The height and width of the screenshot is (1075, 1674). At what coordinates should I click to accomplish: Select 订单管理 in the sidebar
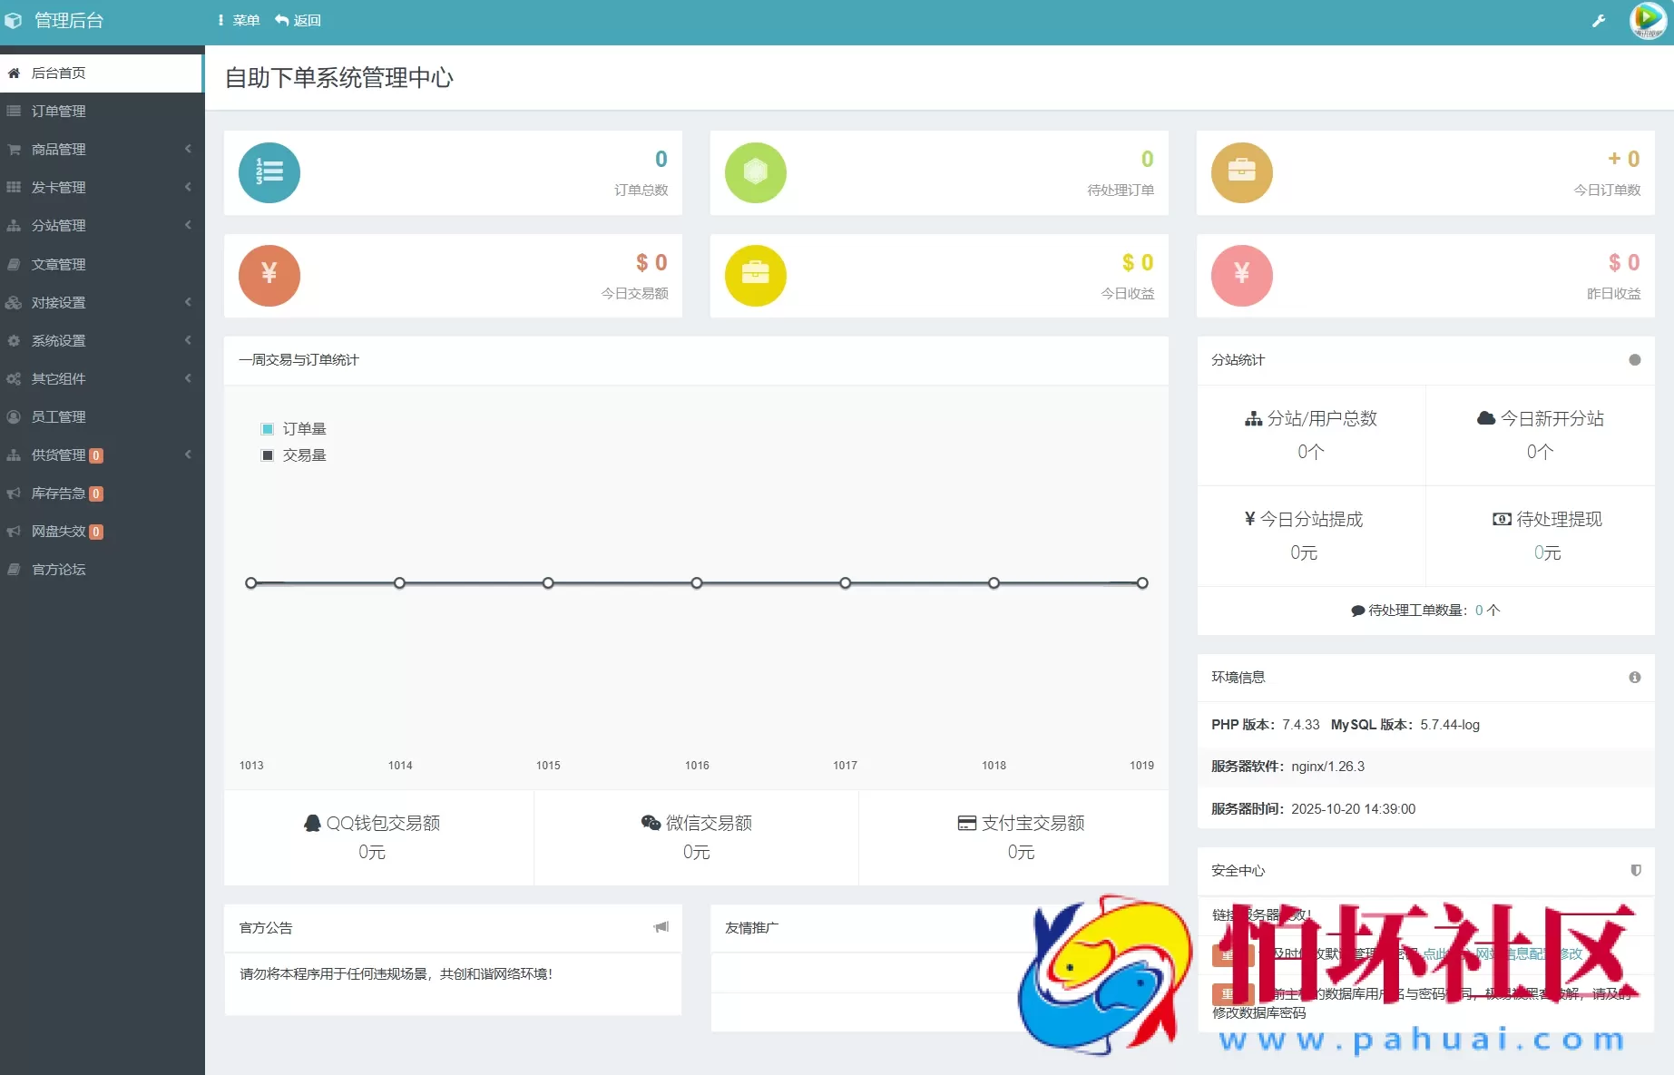pyautogui.click(x=59, y=111)
